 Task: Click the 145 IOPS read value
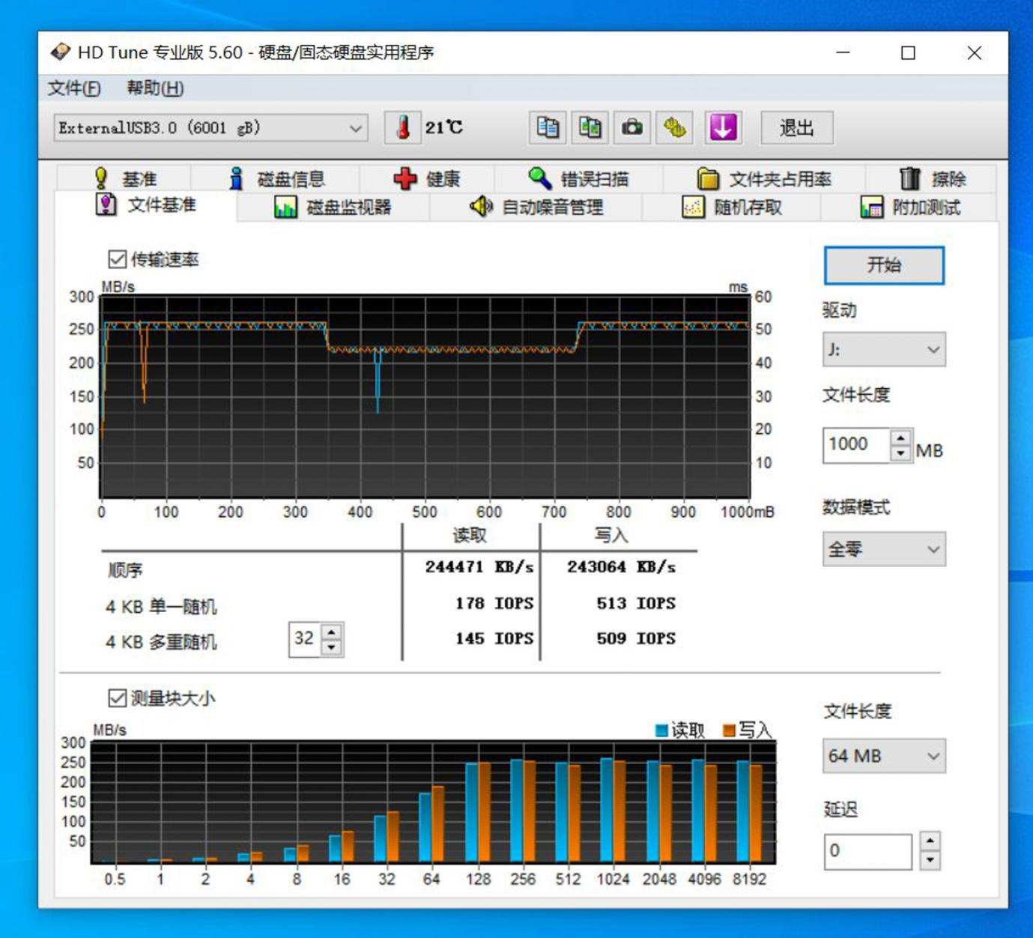494,638
